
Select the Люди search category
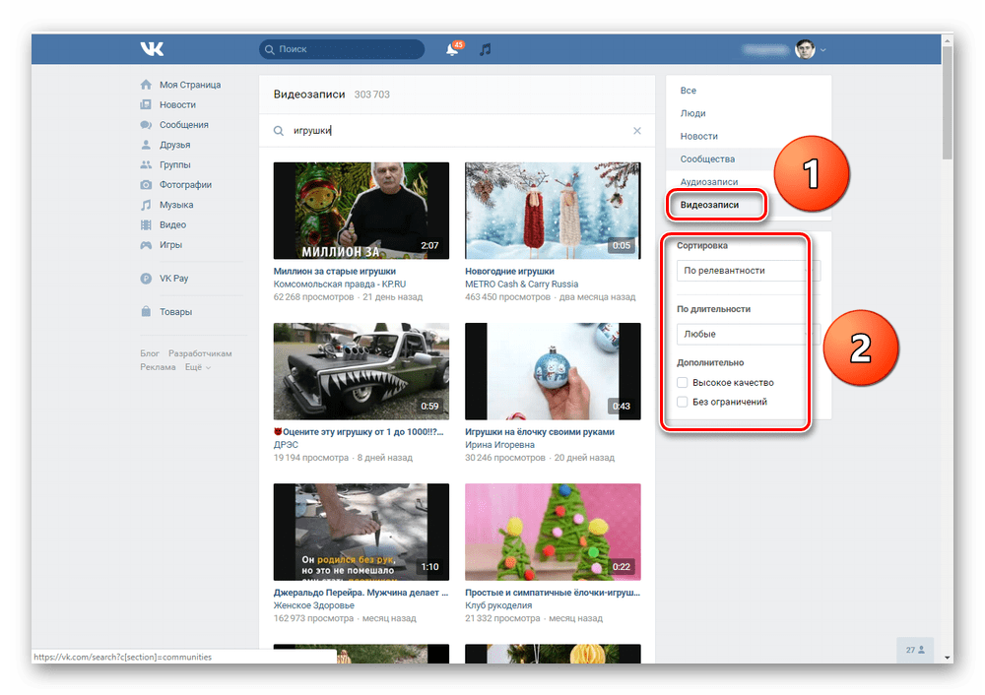(692, 113)
